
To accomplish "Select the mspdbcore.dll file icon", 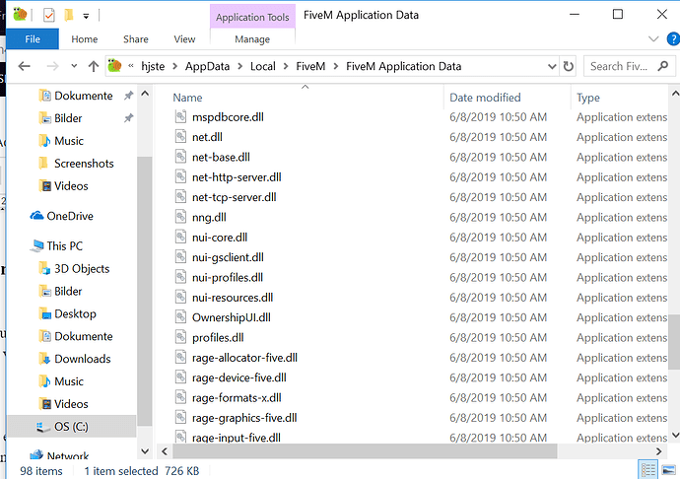I will (180, 116).
